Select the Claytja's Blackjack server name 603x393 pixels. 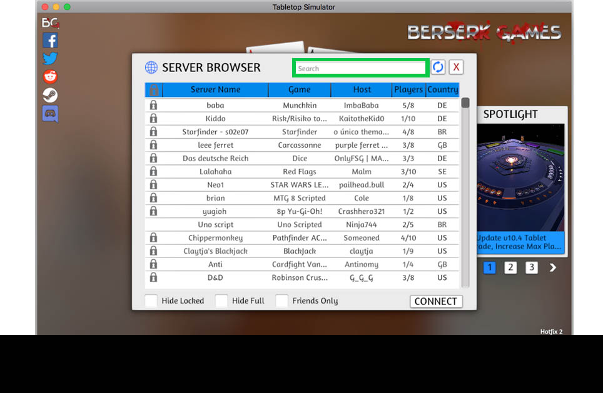tap(215, 251)
